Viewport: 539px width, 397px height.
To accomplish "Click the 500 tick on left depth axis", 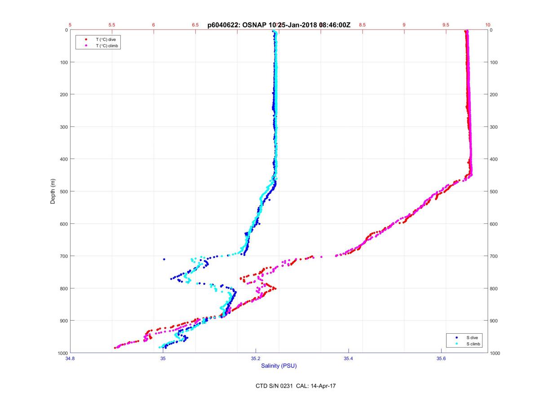I will coord(63,192).
